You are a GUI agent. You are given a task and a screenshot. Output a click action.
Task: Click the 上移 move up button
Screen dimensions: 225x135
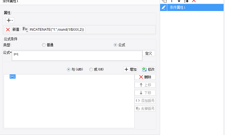click(145, 85)
